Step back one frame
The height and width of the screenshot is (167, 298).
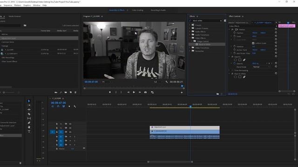tap(129, 92)
